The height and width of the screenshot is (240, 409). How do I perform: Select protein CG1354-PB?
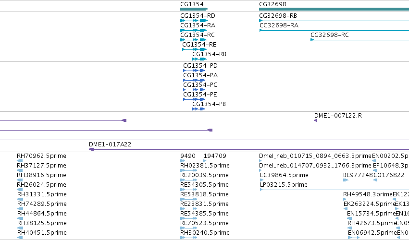coord(209,104)
